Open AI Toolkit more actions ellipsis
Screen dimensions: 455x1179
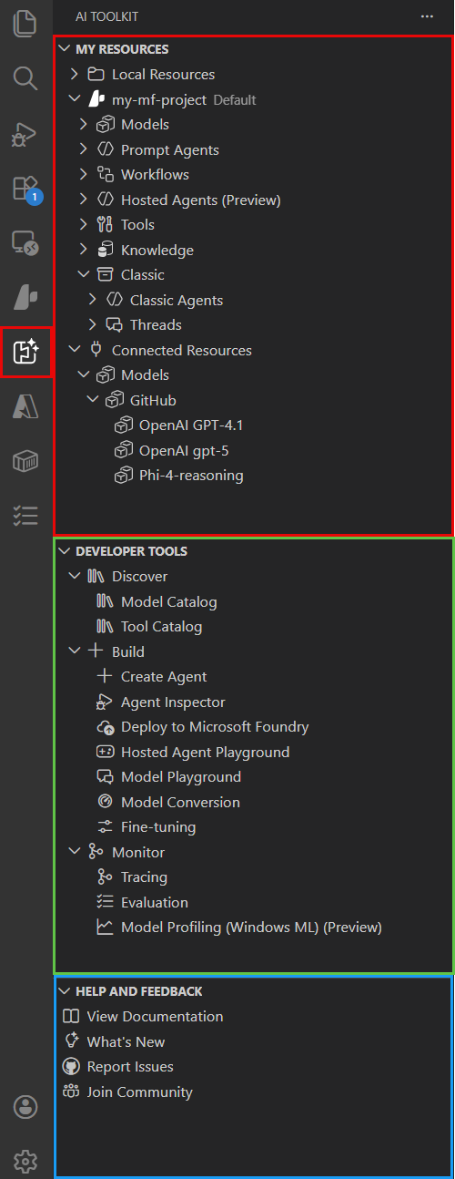click(x=428, y=16)
